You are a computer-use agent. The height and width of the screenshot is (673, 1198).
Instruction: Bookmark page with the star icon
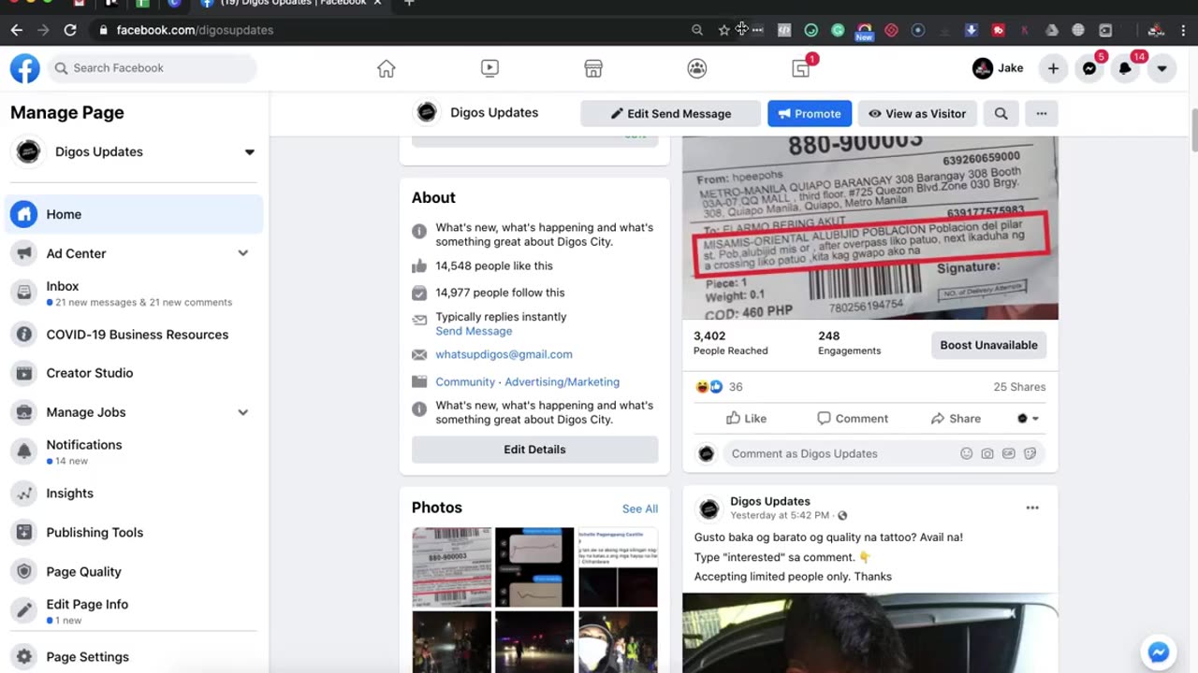(723, 30)
